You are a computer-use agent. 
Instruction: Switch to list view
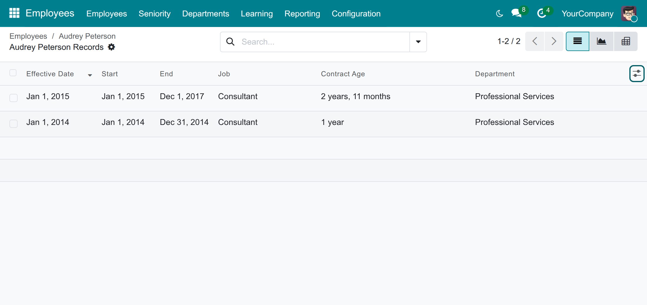point(578,41)
